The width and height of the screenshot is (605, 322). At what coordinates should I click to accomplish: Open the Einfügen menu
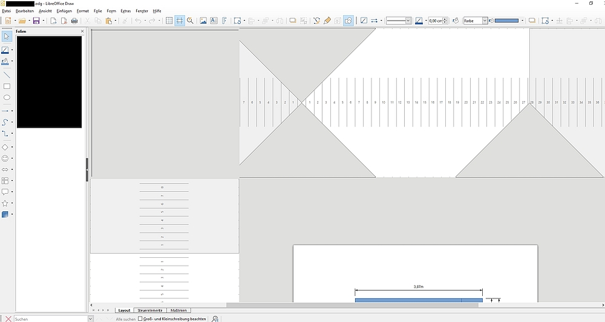(64, 11)
